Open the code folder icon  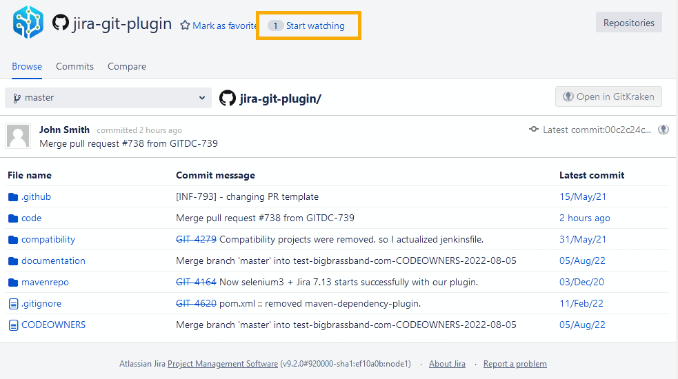coord(13,218)
